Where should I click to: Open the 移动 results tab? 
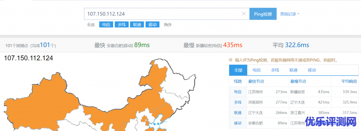click(x=312, y=70)
